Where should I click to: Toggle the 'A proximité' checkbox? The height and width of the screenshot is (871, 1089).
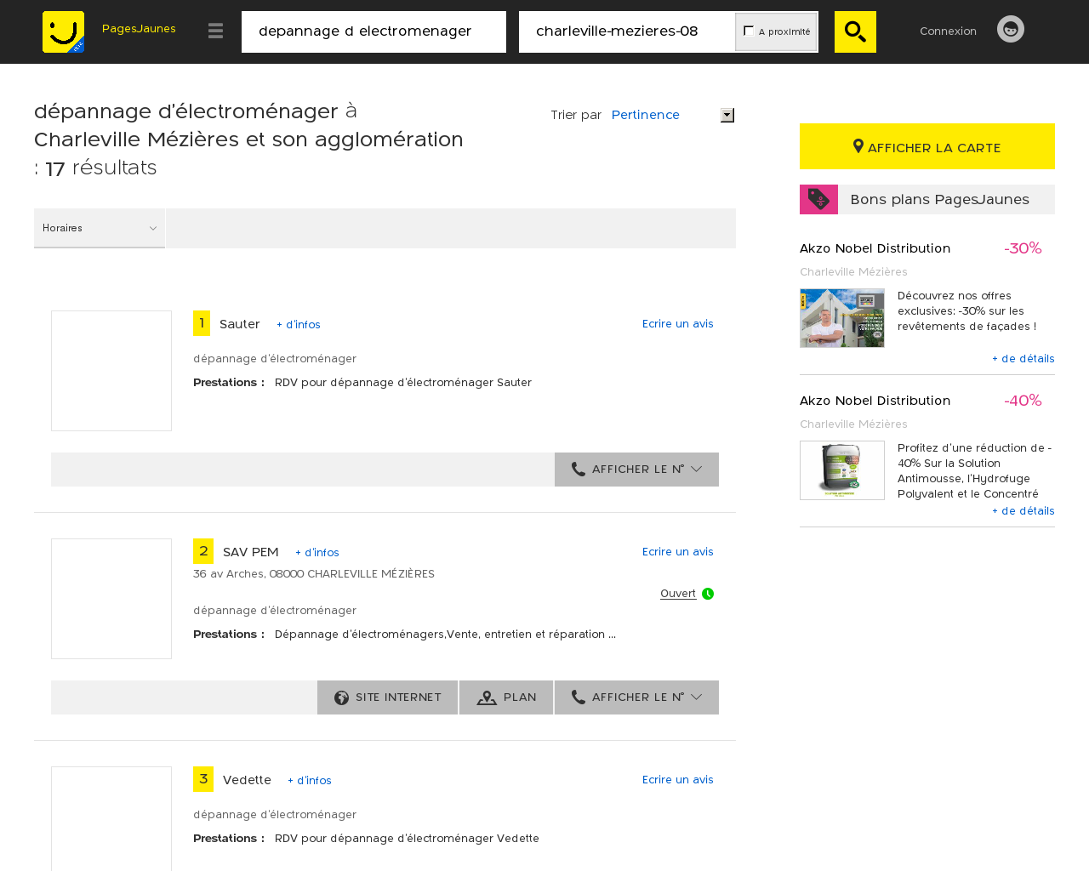click(x=749, y=31)
